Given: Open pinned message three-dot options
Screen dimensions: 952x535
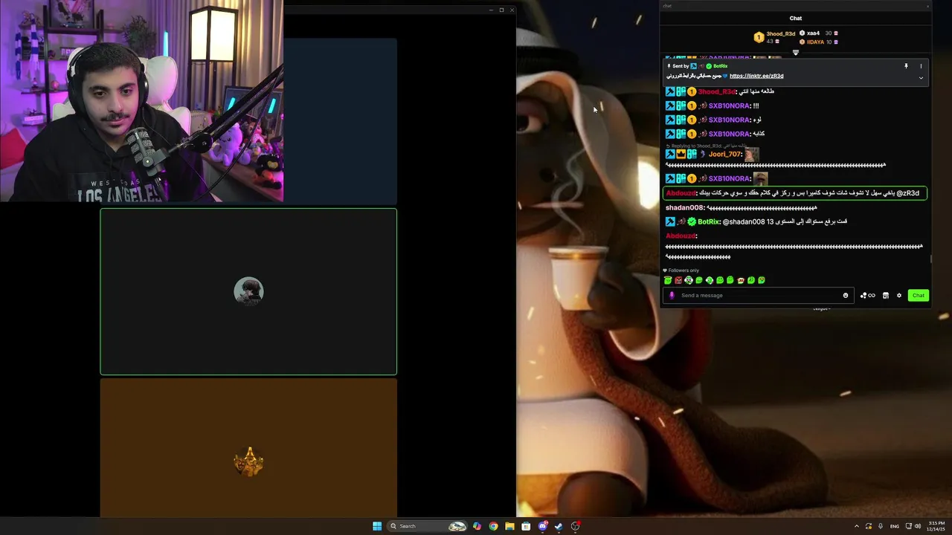Looking at the screenshot, I should [921, 66].
